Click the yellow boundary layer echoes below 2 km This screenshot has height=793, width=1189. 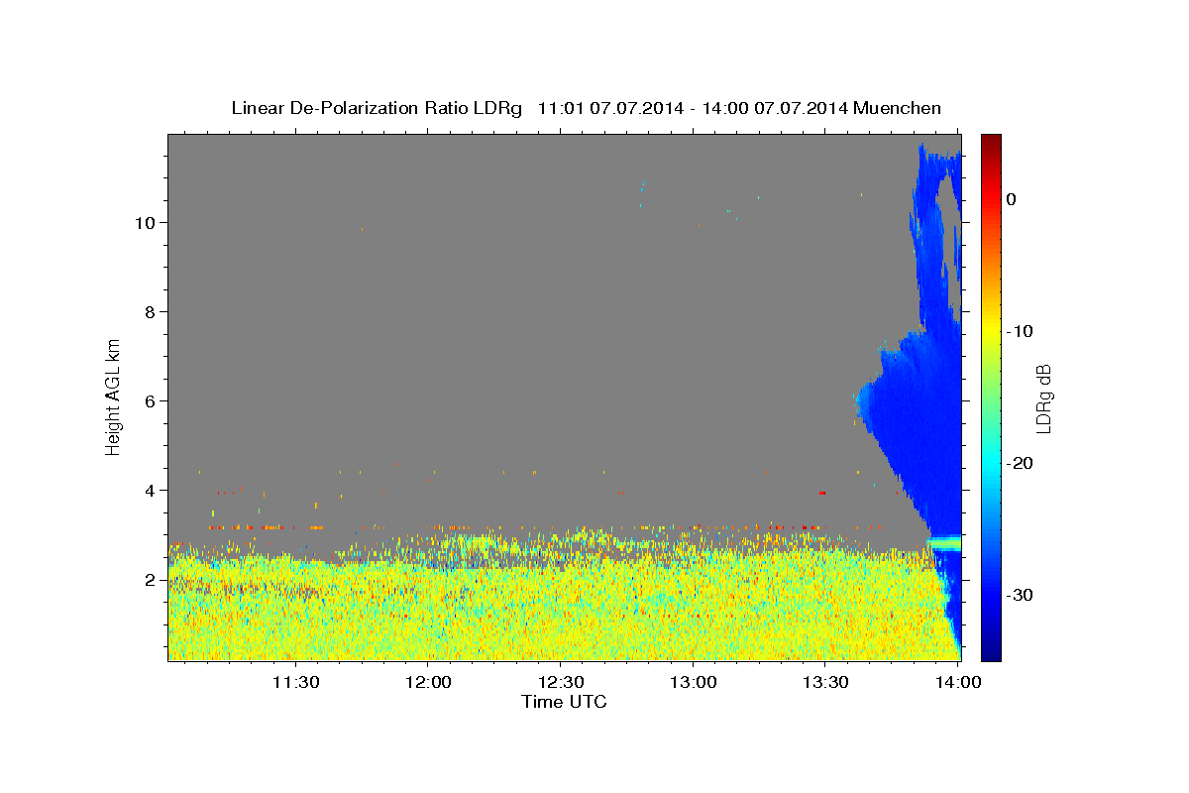(555, 610)
